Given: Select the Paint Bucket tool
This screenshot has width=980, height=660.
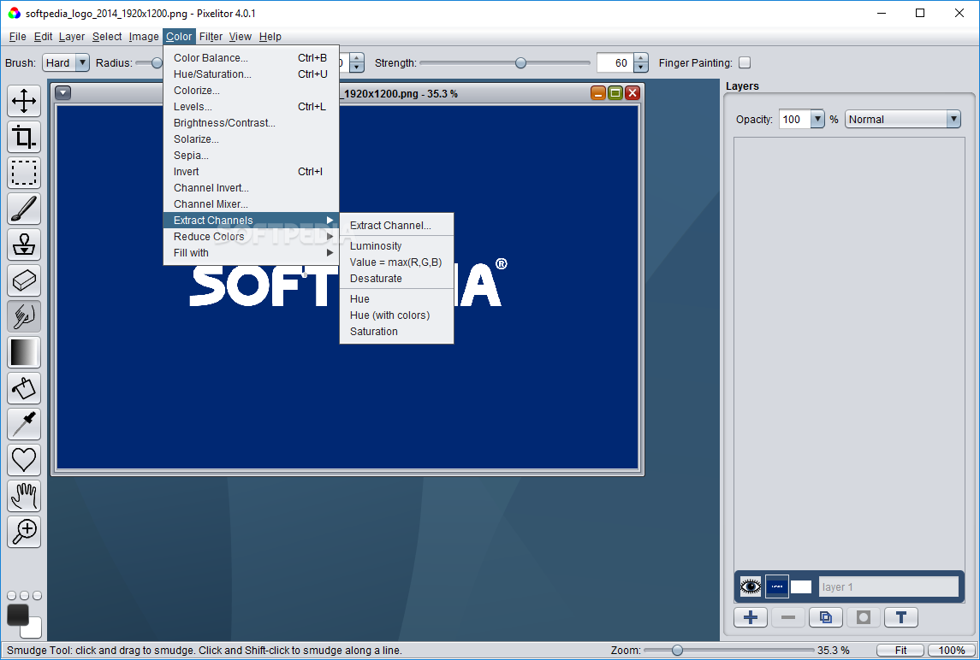Looking at the screenshot, I should point(24,388).
